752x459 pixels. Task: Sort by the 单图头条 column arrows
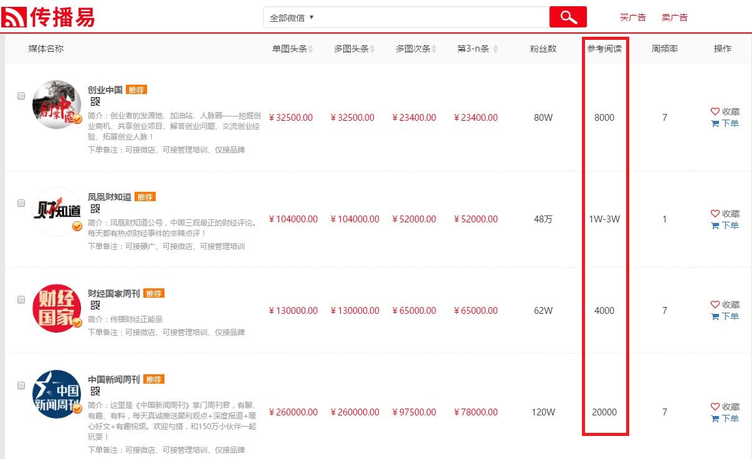click(311, 49)
